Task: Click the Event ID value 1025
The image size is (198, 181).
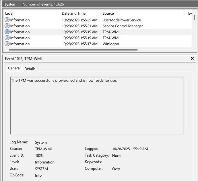Action: 39,155
